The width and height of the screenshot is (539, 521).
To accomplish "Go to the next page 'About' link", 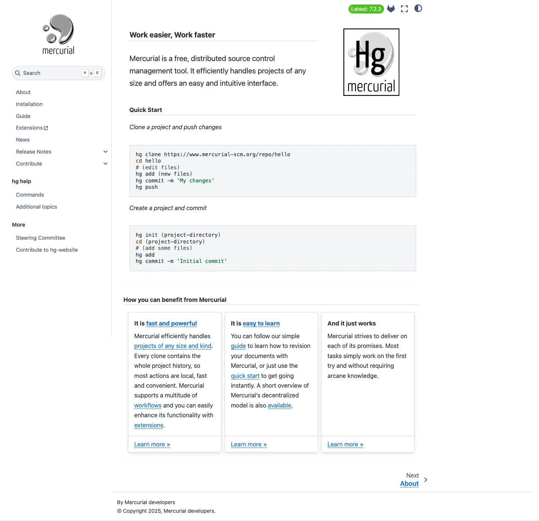I will click(x=409, y=484).
